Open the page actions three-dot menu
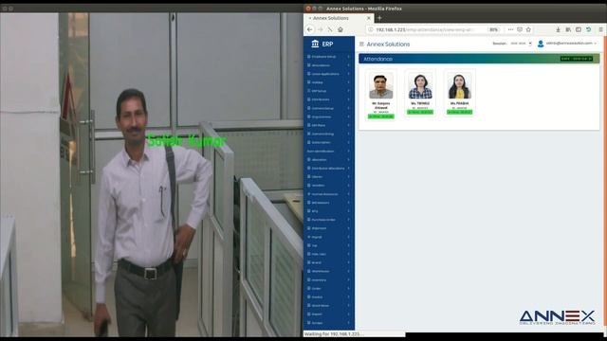 510,29
